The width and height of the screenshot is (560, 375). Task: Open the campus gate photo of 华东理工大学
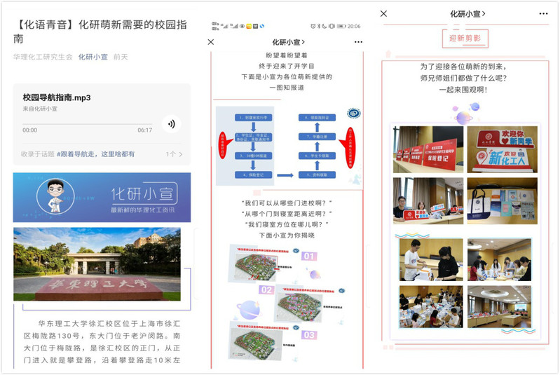click(x=97, y=263)
